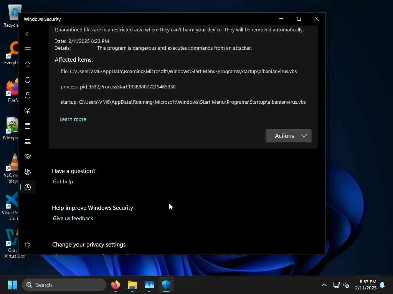Screen dimensions: 393x294
Task: Open Virus & threat protection shield icon
Action: tap(28, 80)
